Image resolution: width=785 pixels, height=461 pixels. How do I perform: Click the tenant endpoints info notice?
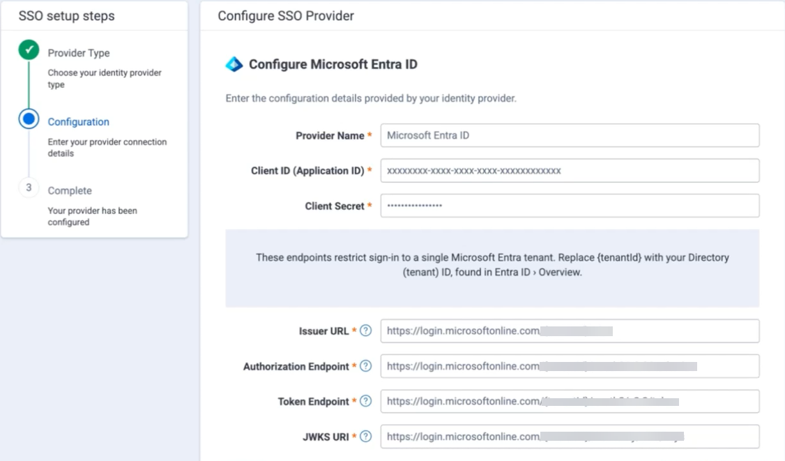click(492, 268)
